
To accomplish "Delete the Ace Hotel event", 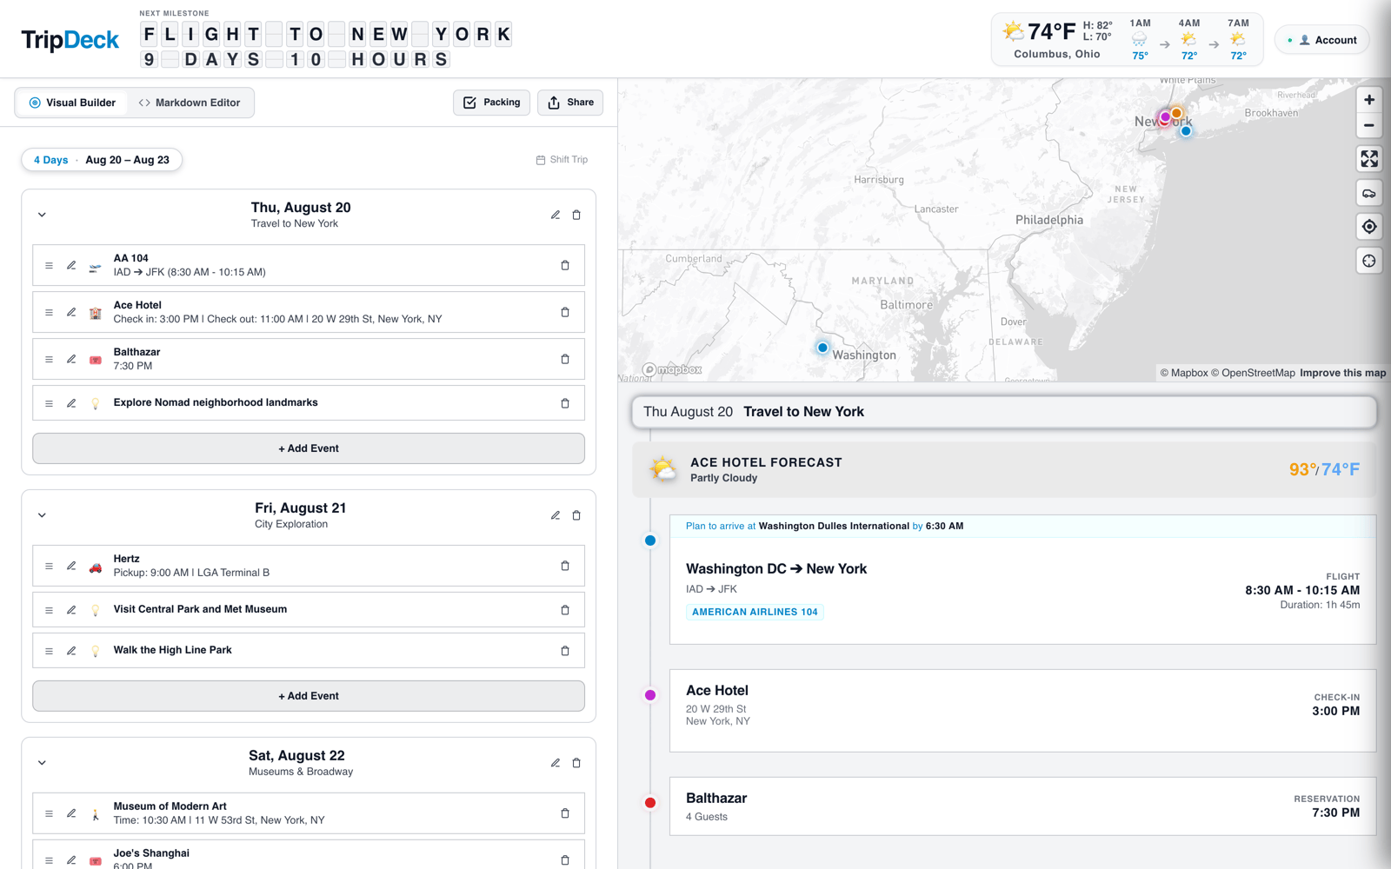I will (565, 312).
